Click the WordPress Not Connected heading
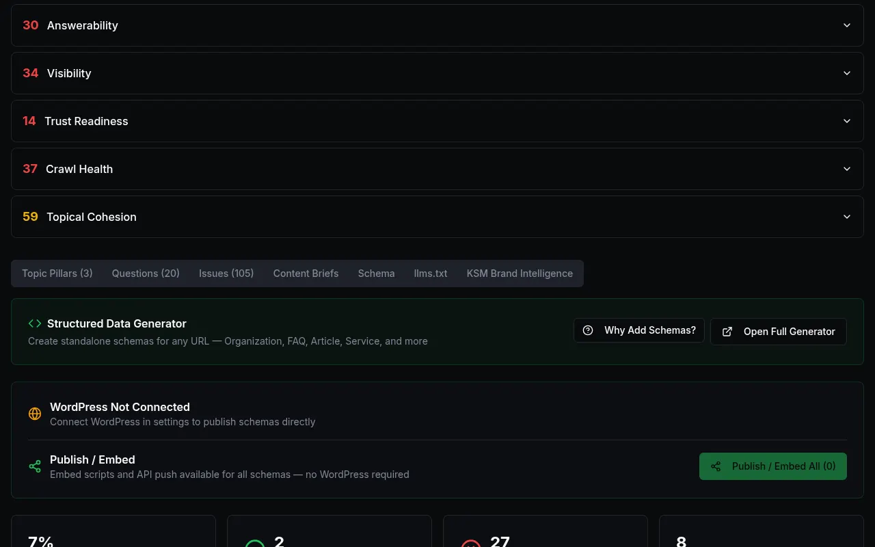 pos(120,407)
